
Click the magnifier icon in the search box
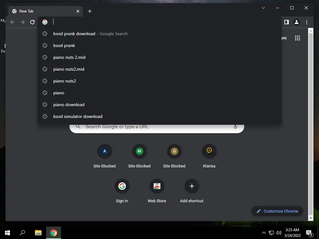point(78,126)
